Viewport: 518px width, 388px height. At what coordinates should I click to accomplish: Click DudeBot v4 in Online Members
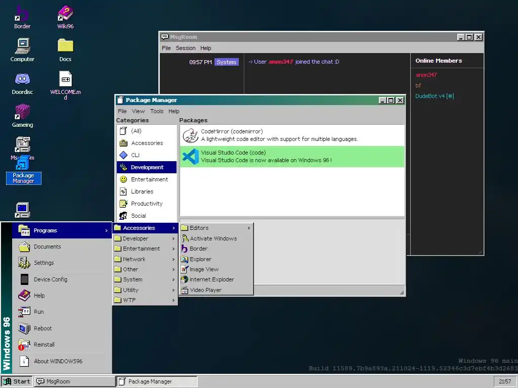(x=435, y=96)
